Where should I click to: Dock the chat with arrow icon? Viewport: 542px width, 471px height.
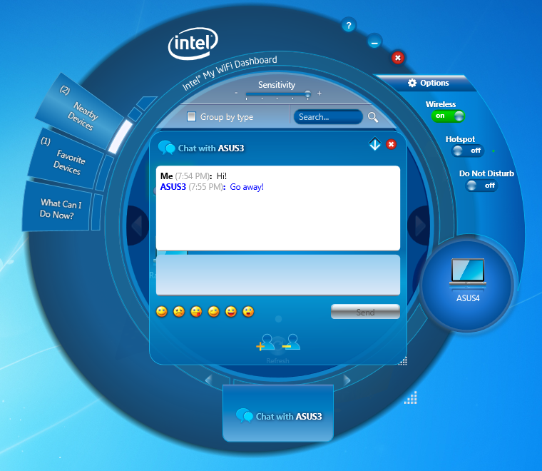click(374, 144)
